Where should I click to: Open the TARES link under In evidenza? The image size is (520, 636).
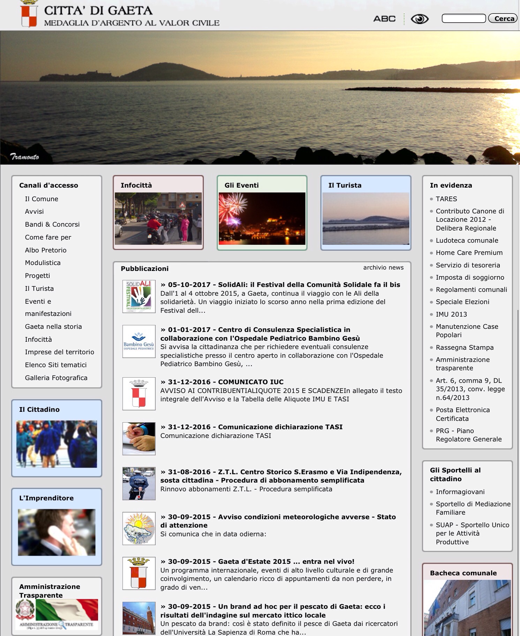coord(446,199)
